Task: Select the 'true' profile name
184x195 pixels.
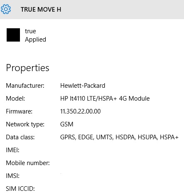Action: coord(30,31)
